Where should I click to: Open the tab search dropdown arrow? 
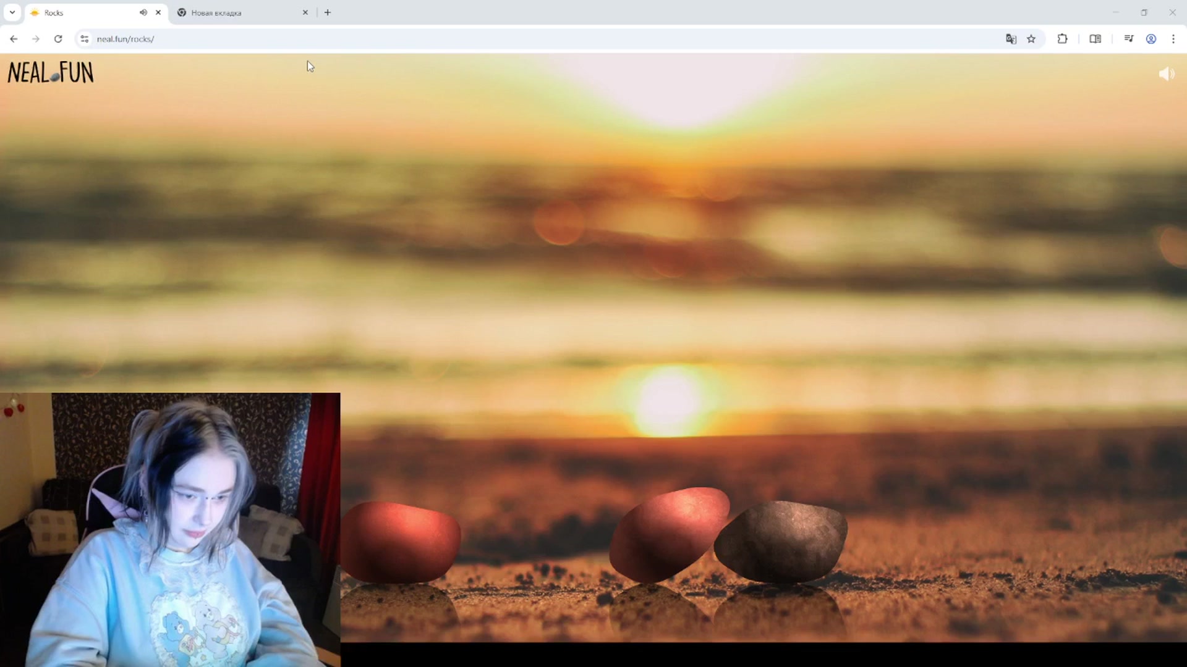(12, 12)
